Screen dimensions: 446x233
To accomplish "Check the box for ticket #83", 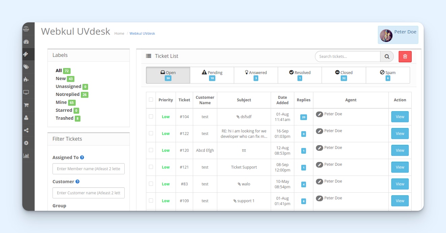I will [151, 184].
